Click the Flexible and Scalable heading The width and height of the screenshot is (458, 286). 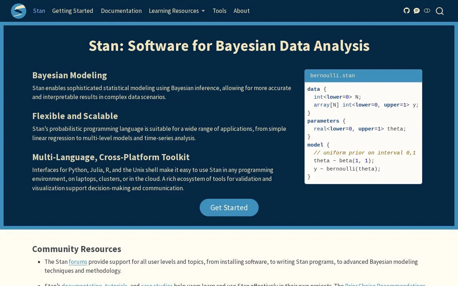click(75, 116)
